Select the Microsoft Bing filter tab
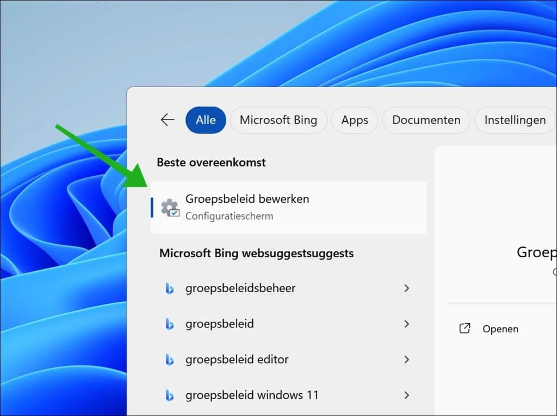Image resolution: width=557 pixels, height=416 pixels. (x=278, y=120)
